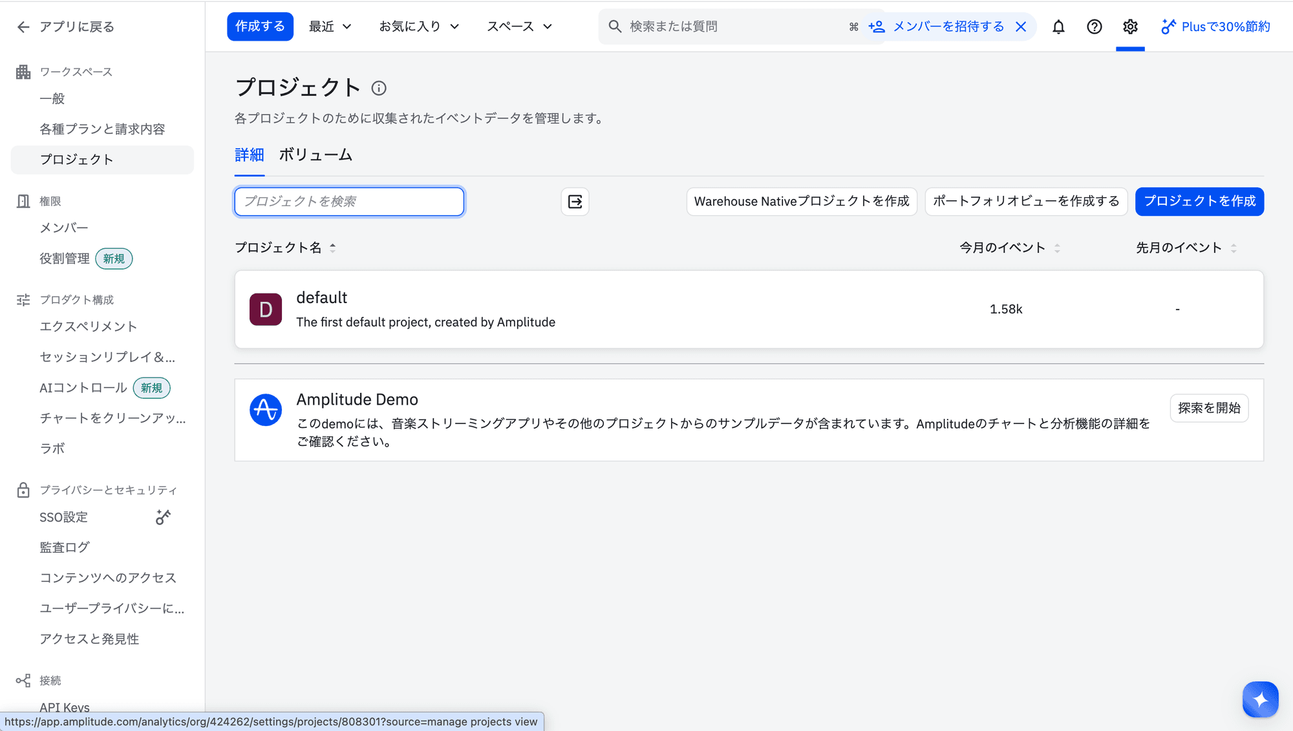Open the notifications bell
Screen dimensions: 1293x731
click(x=1058, y=26)
